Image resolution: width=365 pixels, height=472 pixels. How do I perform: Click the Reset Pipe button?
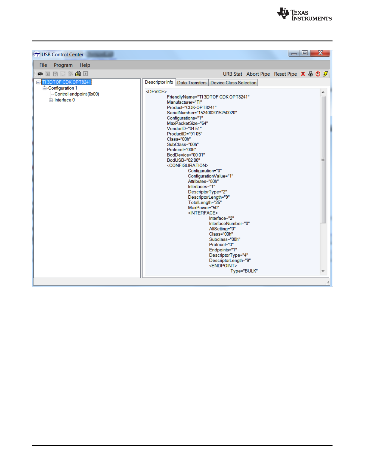(285, 74)
